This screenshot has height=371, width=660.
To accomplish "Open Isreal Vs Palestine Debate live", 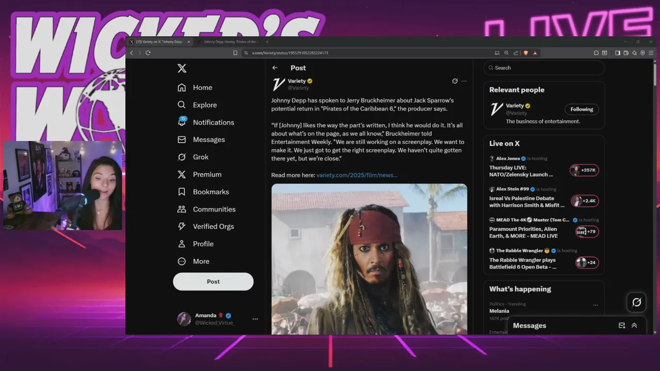I will [x=527, y=201].
